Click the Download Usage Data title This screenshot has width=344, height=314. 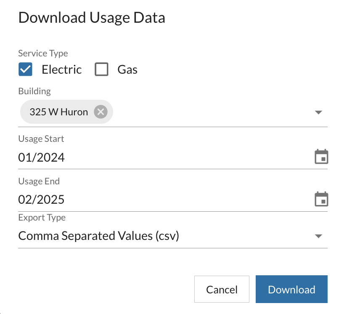pyautogui.click(x=92, y=18)
